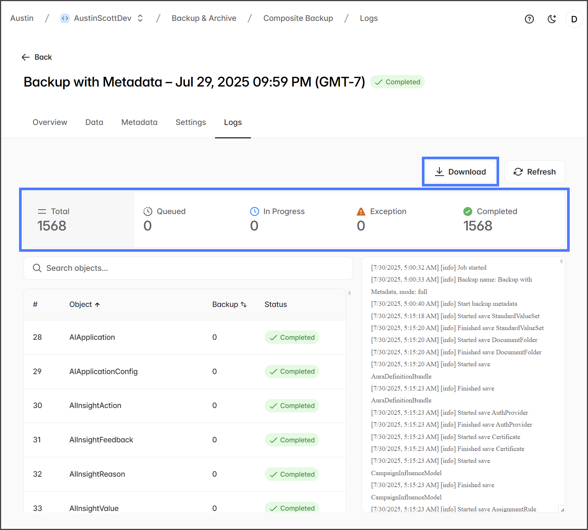
Task: Click the AustinScottDev code icon
Action: click(65, 18)
